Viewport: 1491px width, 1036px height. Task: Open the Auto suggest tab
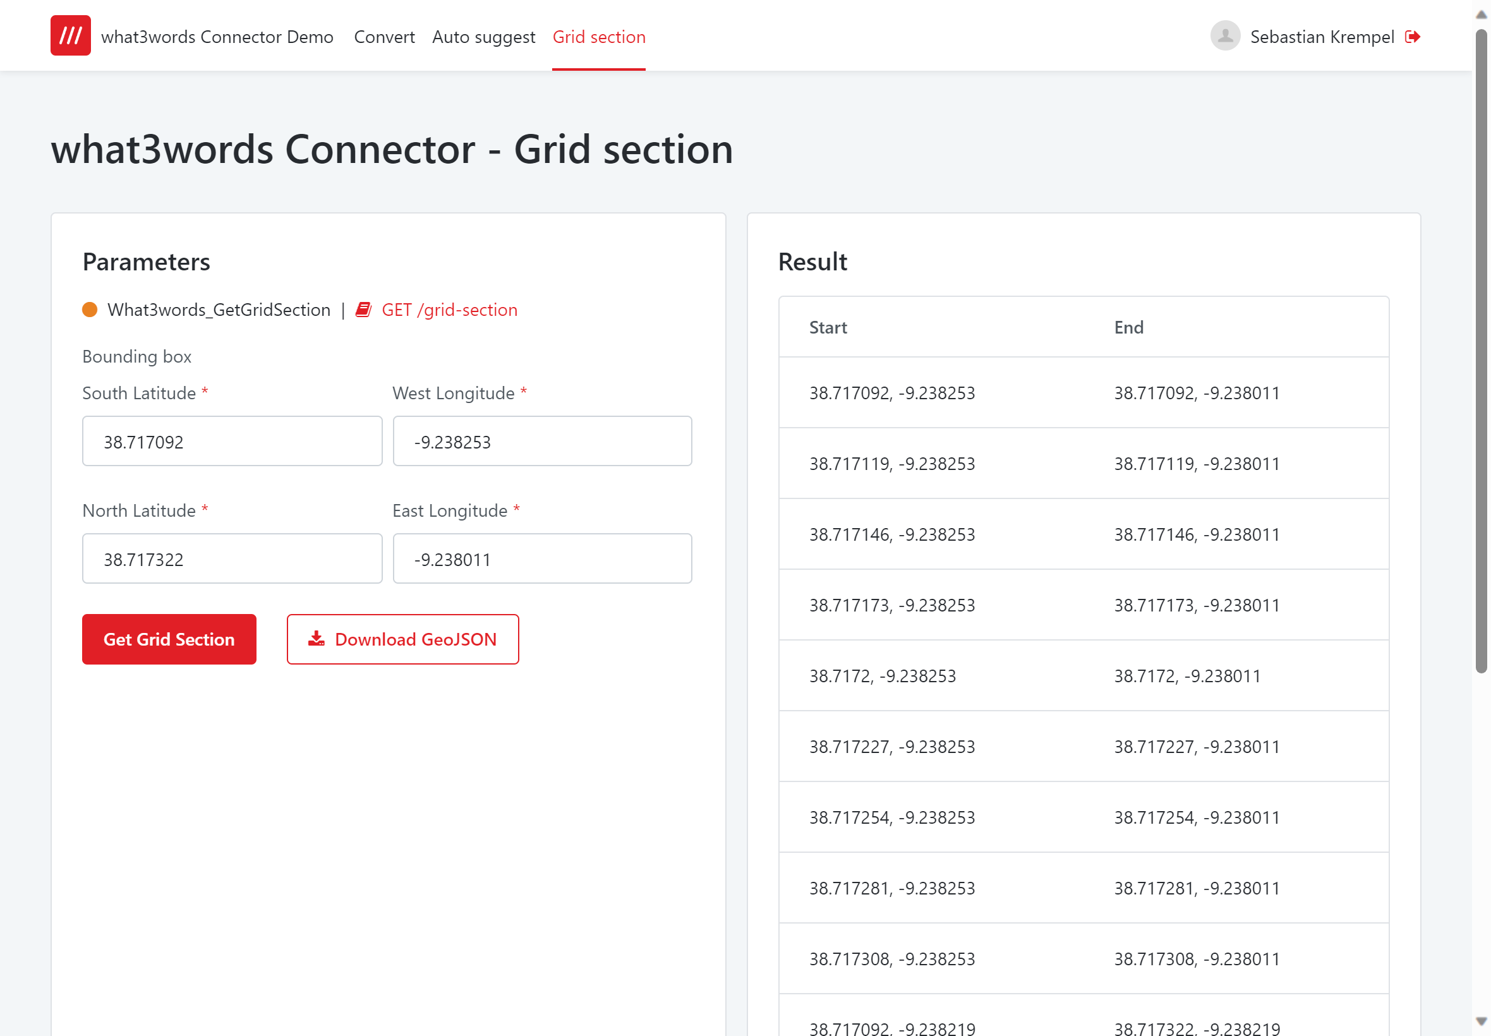click(483, 37)
